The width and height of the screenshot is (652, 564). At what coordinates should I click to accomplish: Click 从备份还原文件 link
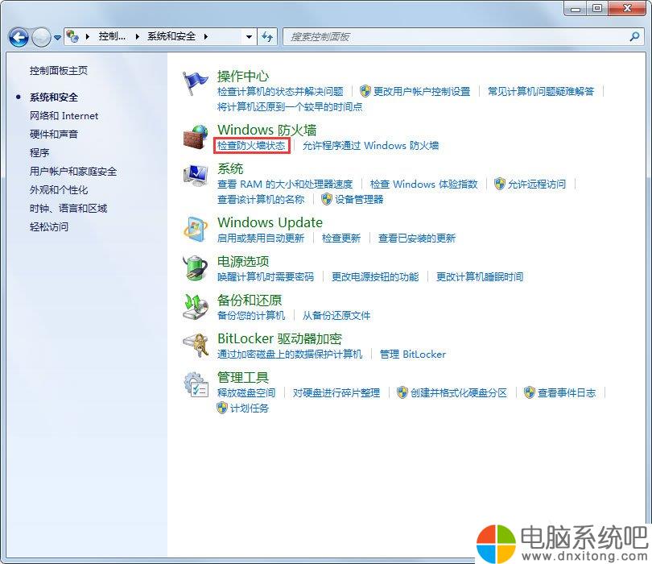click(x=336, y=315)
